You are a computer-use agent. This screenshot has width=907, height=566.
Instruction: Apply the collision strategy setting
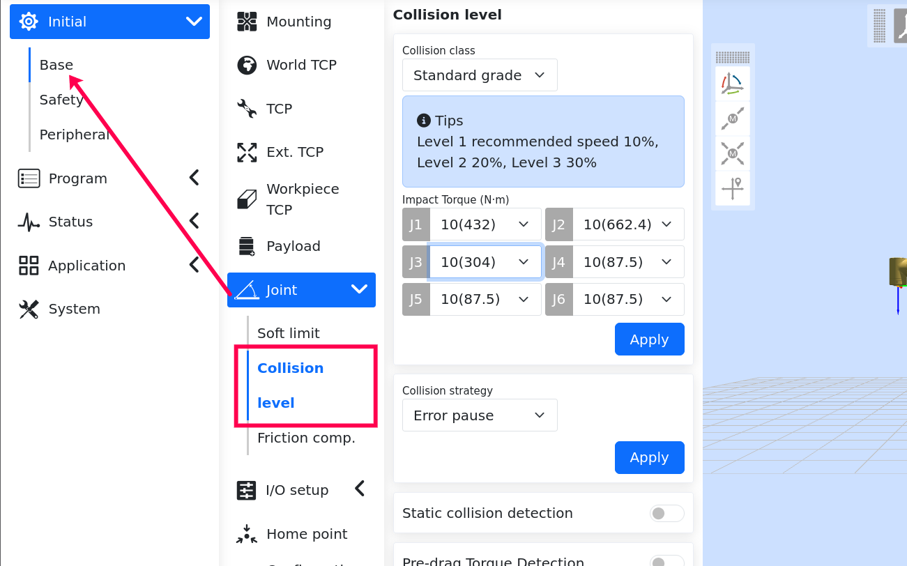click(x=649, y=457)
